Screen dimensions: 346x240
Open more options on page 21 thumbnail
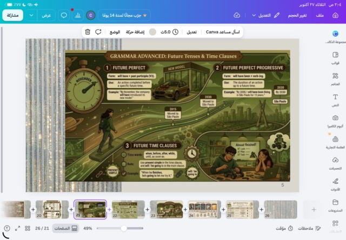[100, 205]
